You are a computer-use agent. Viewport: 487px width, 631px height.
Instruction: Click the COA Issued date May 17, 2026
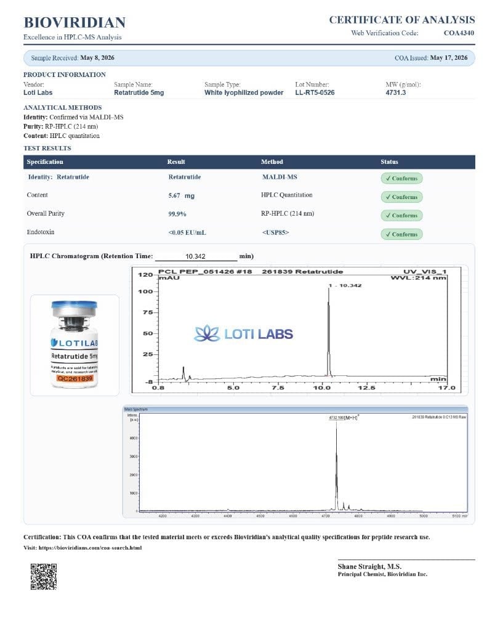(x=449, y=57)
